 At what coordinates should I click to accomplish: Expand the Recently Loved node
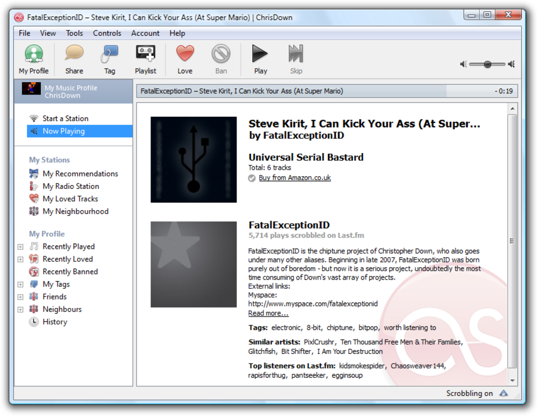click(x=21, y=259)
